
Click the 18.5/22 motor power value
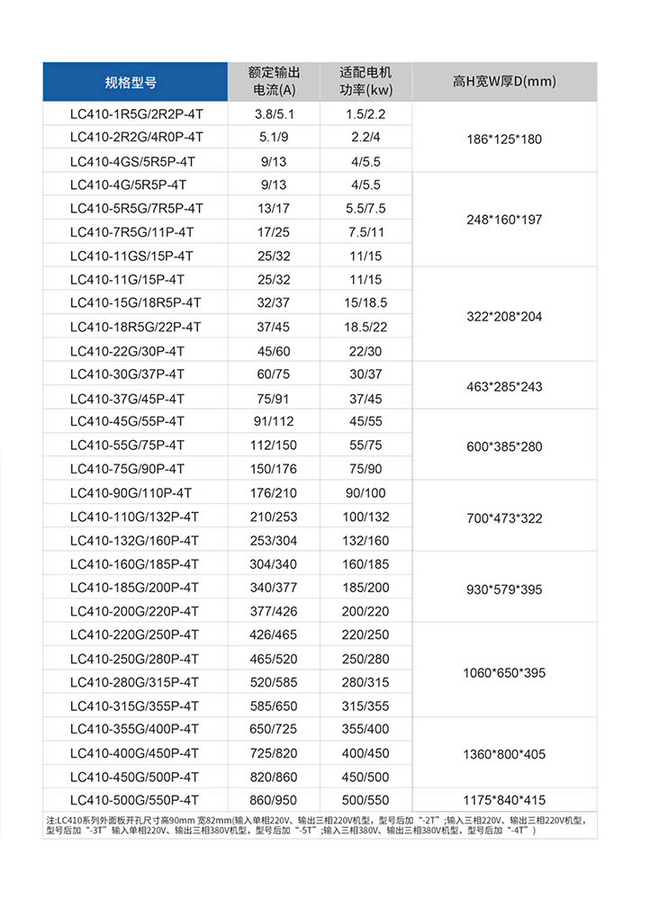coord(366,327)
